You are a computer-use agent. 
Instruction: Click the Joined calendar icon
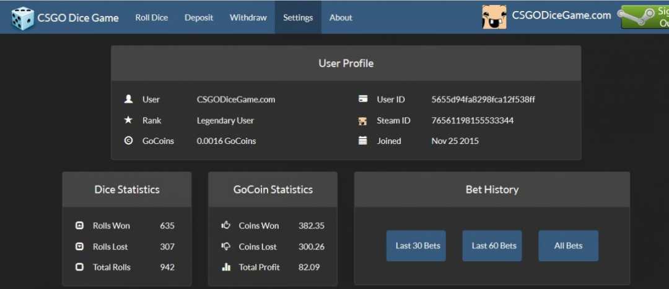(363, 141)
